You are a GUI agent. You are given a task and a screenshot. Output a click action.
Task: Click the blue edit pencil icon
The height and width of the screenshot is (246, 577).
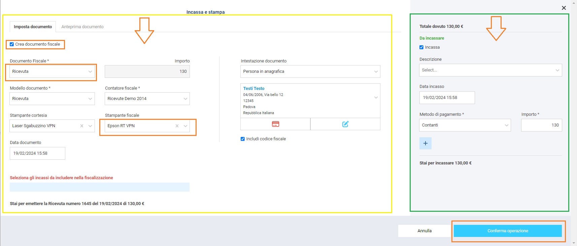(x=345, y=124)
